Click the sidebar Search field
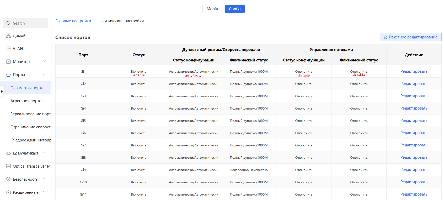 pyautogui.click(x=25, y=23)
